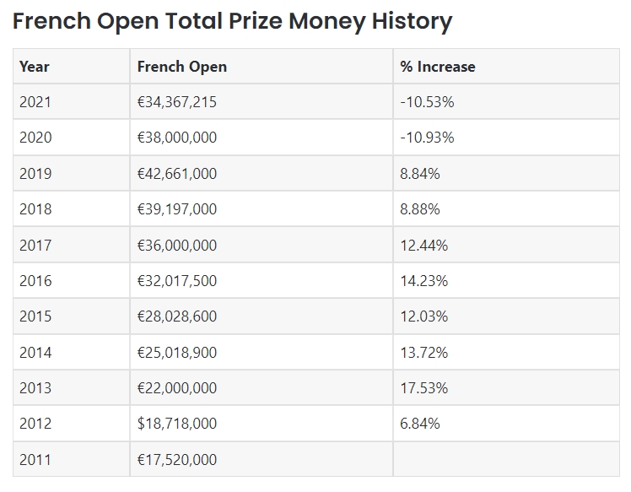The image size is (631, 492).
Task: Select the €42,661,000 cell for 2019
Action: pos(177,174)
